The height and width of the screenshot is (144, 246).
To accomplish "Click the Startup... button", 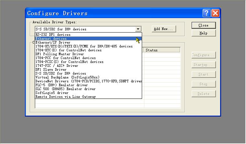I will coord(204,65).
